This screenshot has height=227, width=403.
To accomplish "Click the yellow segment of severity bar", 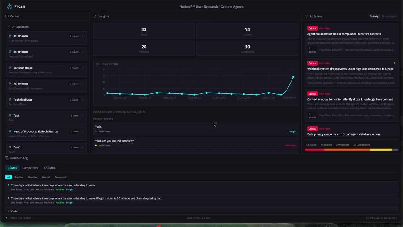I will (x=381, y=150).
